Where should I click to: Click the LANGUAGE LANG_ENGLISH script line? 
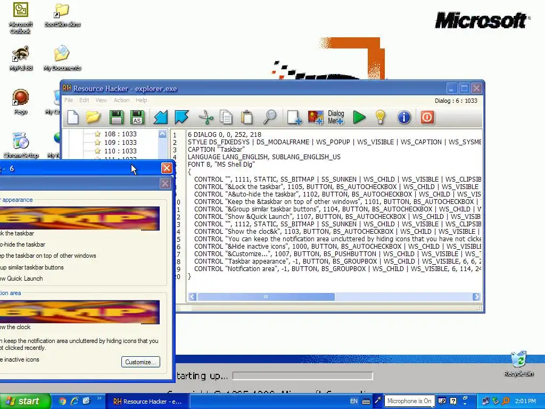[x=264, y=157]
